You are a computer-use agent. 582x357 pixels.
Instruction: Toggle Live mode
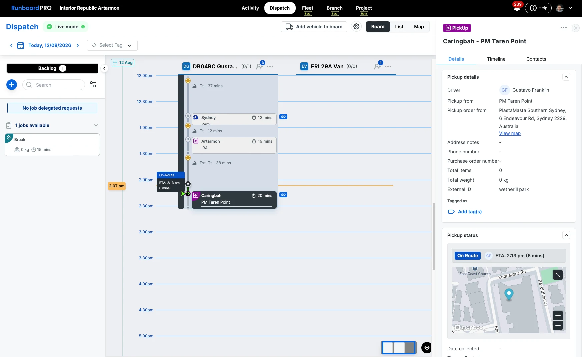(66, 27)
